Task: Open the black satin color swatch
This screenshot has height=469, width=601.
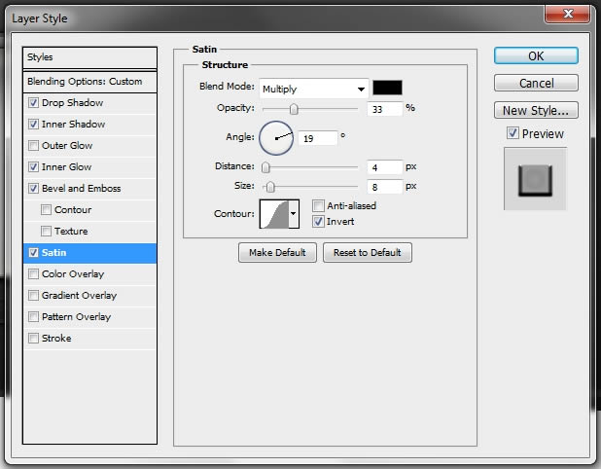Action: (387, 88)
